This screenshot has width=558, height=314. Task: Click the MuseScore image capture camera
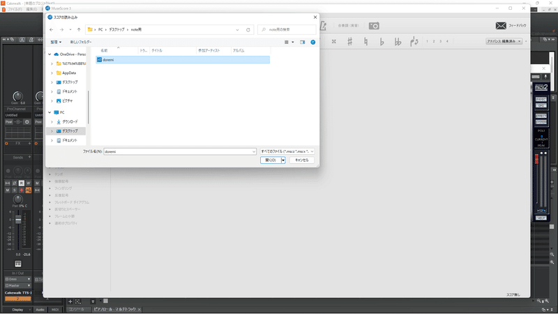(x=374, y=26)
